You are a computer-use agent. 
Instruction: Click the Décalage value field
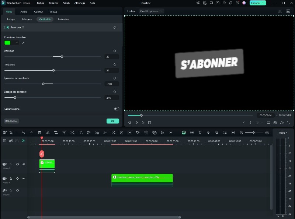[112, 57]
